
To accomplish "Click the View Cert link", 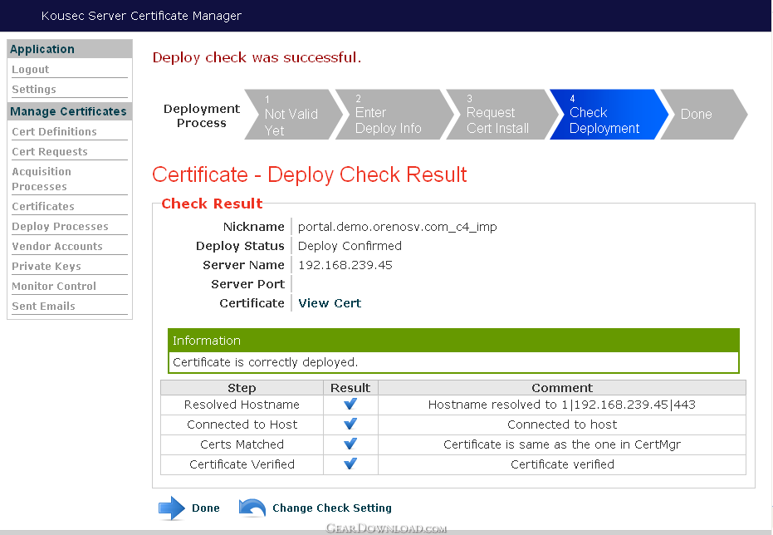I will click(330, 303).
